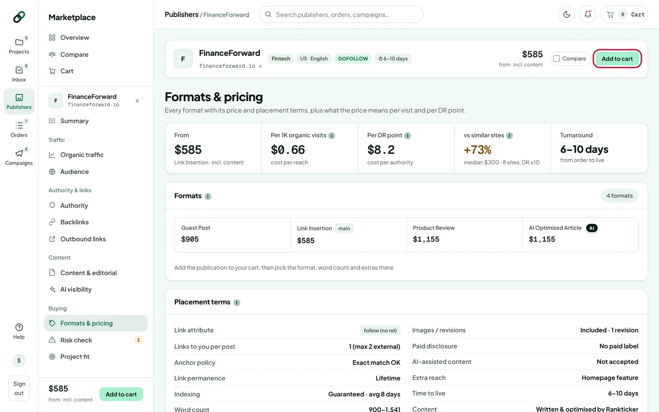
Task: Open the Cart button in header
Action: pos(624,15)
